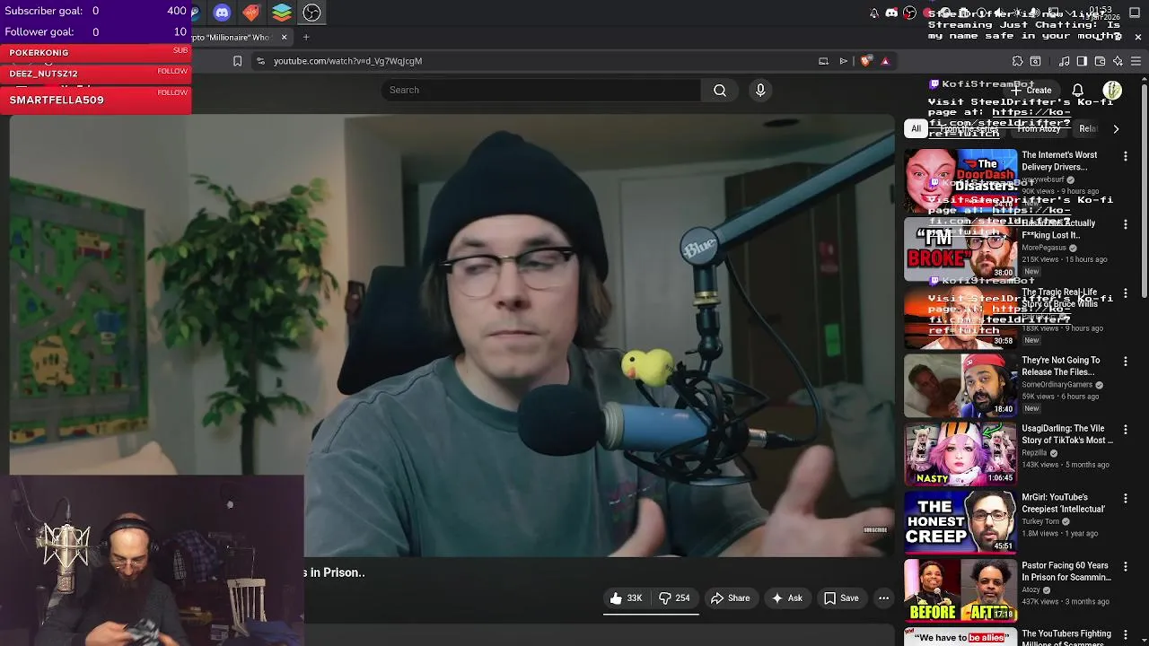Click the music note media control icon
The image size is (1149, 646).
pyautogui.click(x=1064, y=61)
